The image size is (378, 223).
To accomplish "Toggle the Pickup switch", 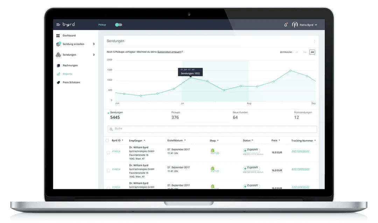I will coord(118,24).
